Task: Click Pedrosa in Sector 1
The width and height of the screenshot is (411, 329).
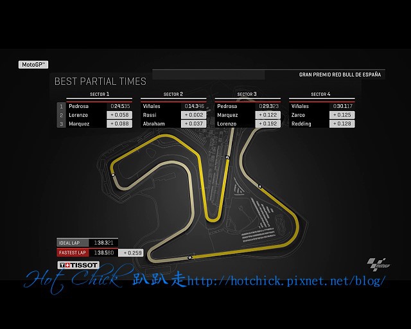Action: click(x=78, y=106)
